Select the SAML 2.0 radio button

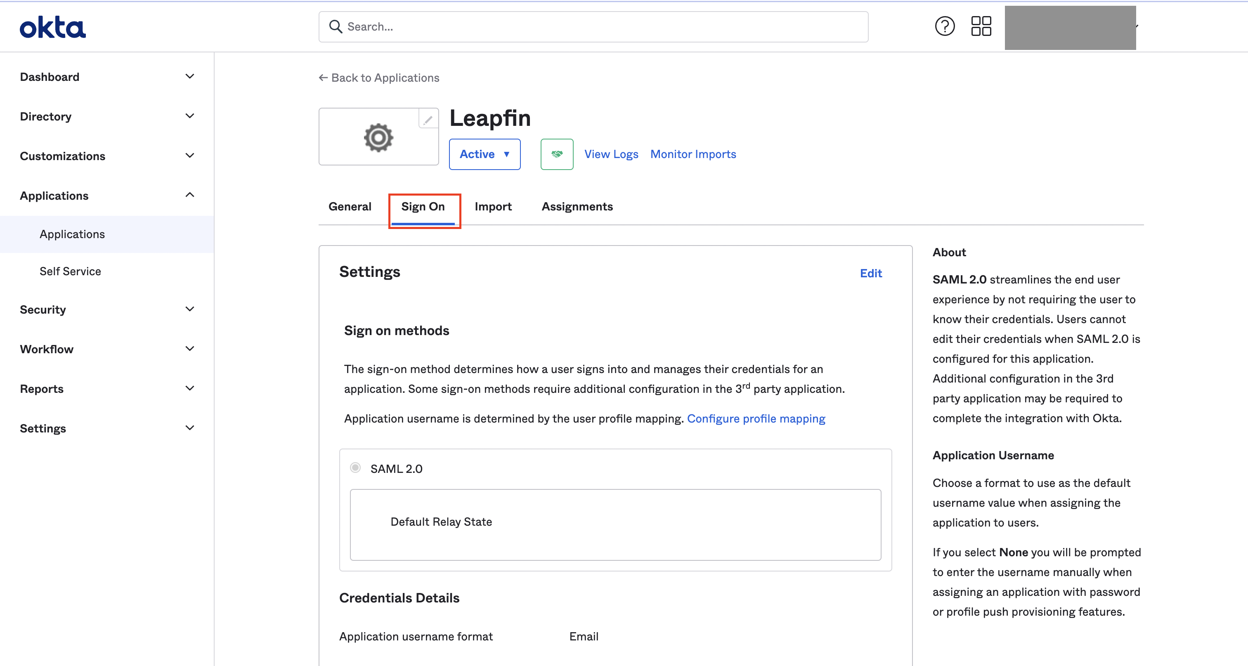tap(355, 468)
